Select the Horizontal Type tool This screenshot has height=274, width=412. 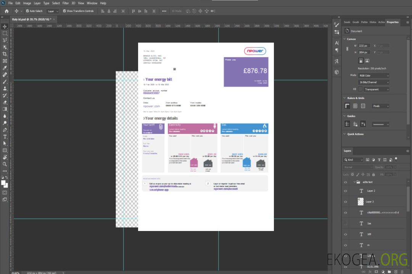5,137
